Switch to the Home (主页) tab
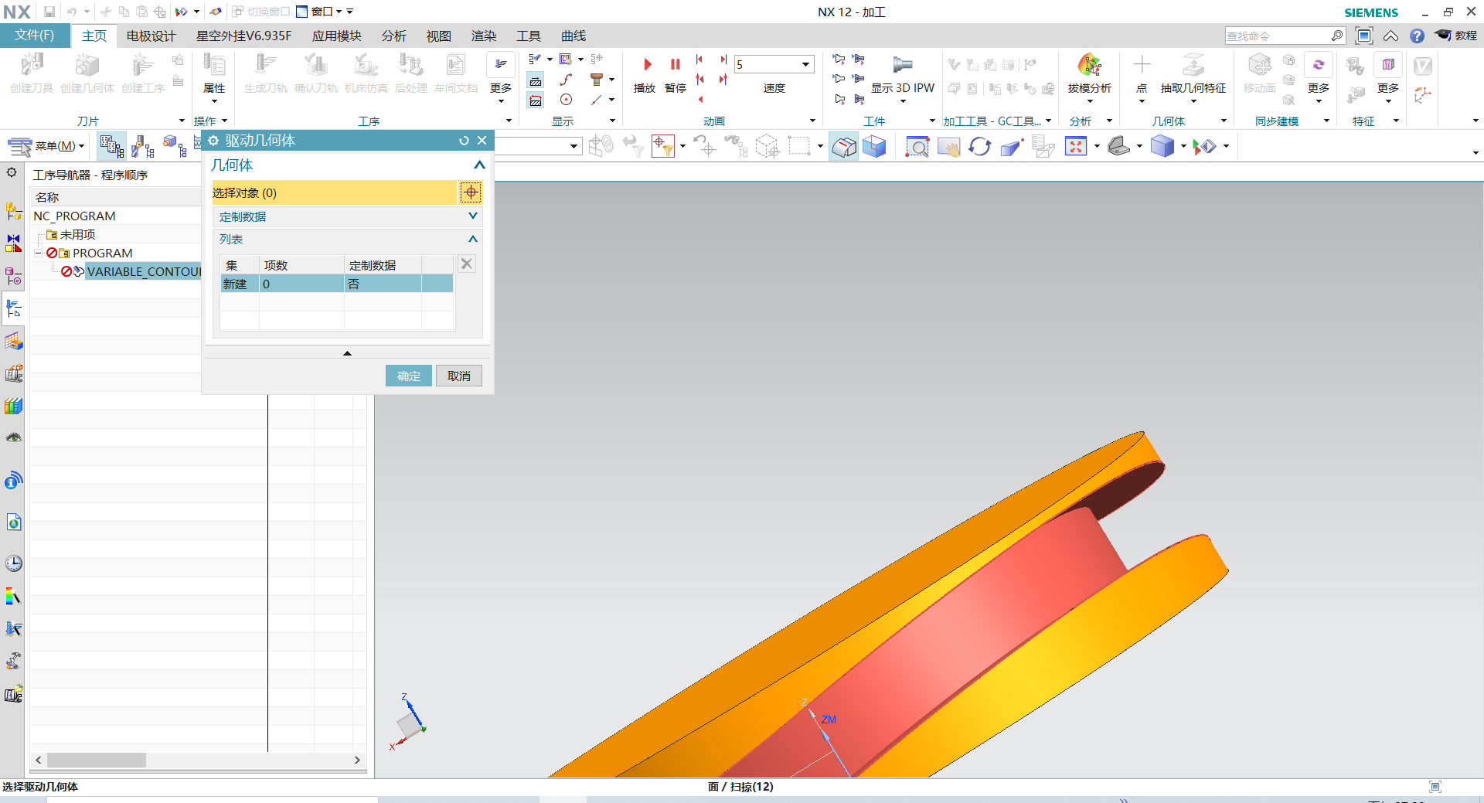 [x=94, y=36]
